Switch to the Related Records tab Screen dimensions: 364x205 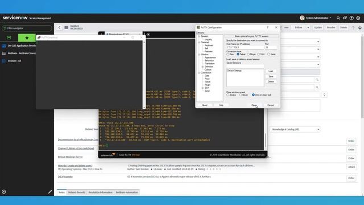pos(76,192)
